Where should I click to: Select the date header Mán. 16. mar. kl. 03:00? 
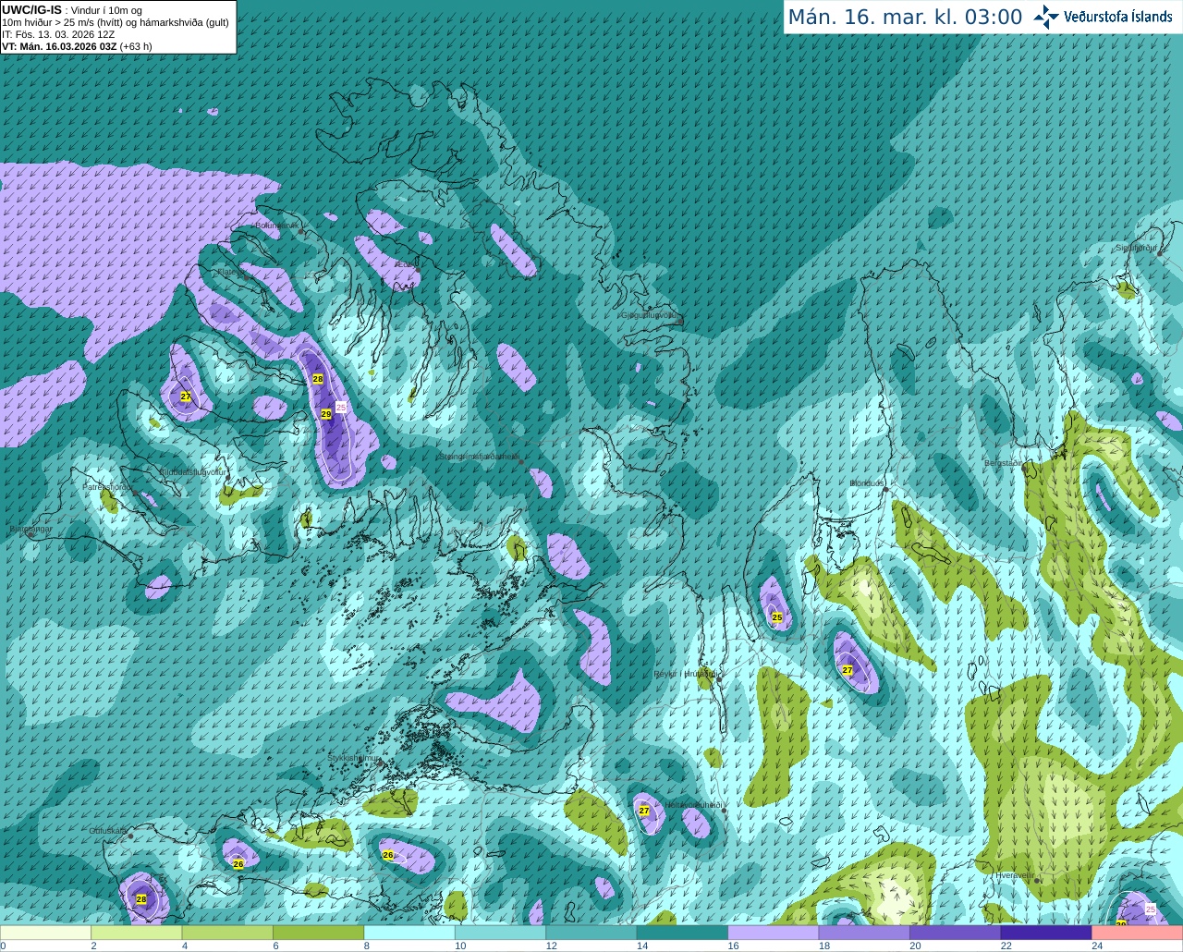click(x=905, y=18)
